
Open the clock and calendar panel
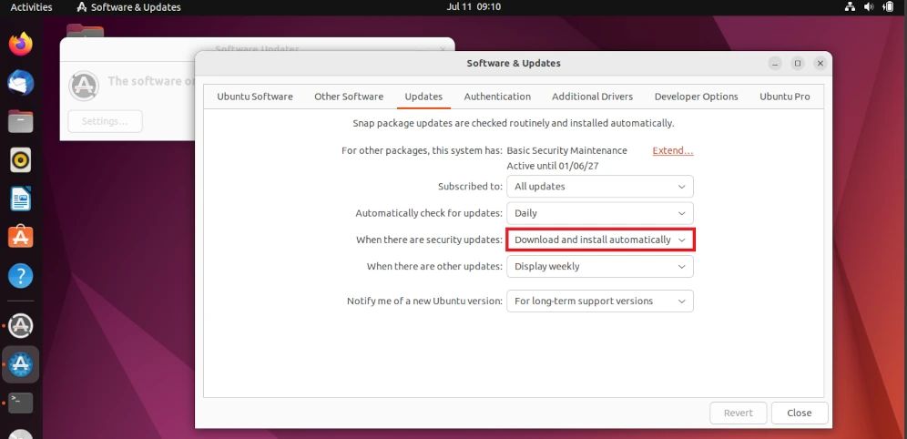pyautogui.click(x=474, y=7)
